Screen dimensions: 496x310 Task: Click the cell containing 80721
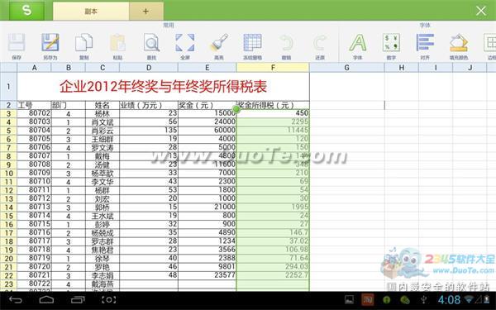coord(34,275)
